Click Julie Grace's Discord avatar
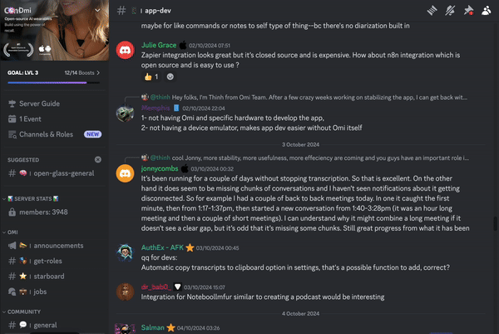The image size is (499, 334). (x=124, y=52)
